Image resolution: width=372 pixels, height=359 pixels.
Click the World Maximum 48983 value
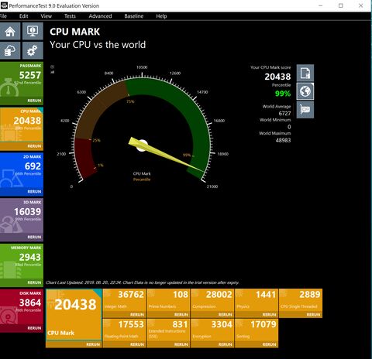pos(283,140)
